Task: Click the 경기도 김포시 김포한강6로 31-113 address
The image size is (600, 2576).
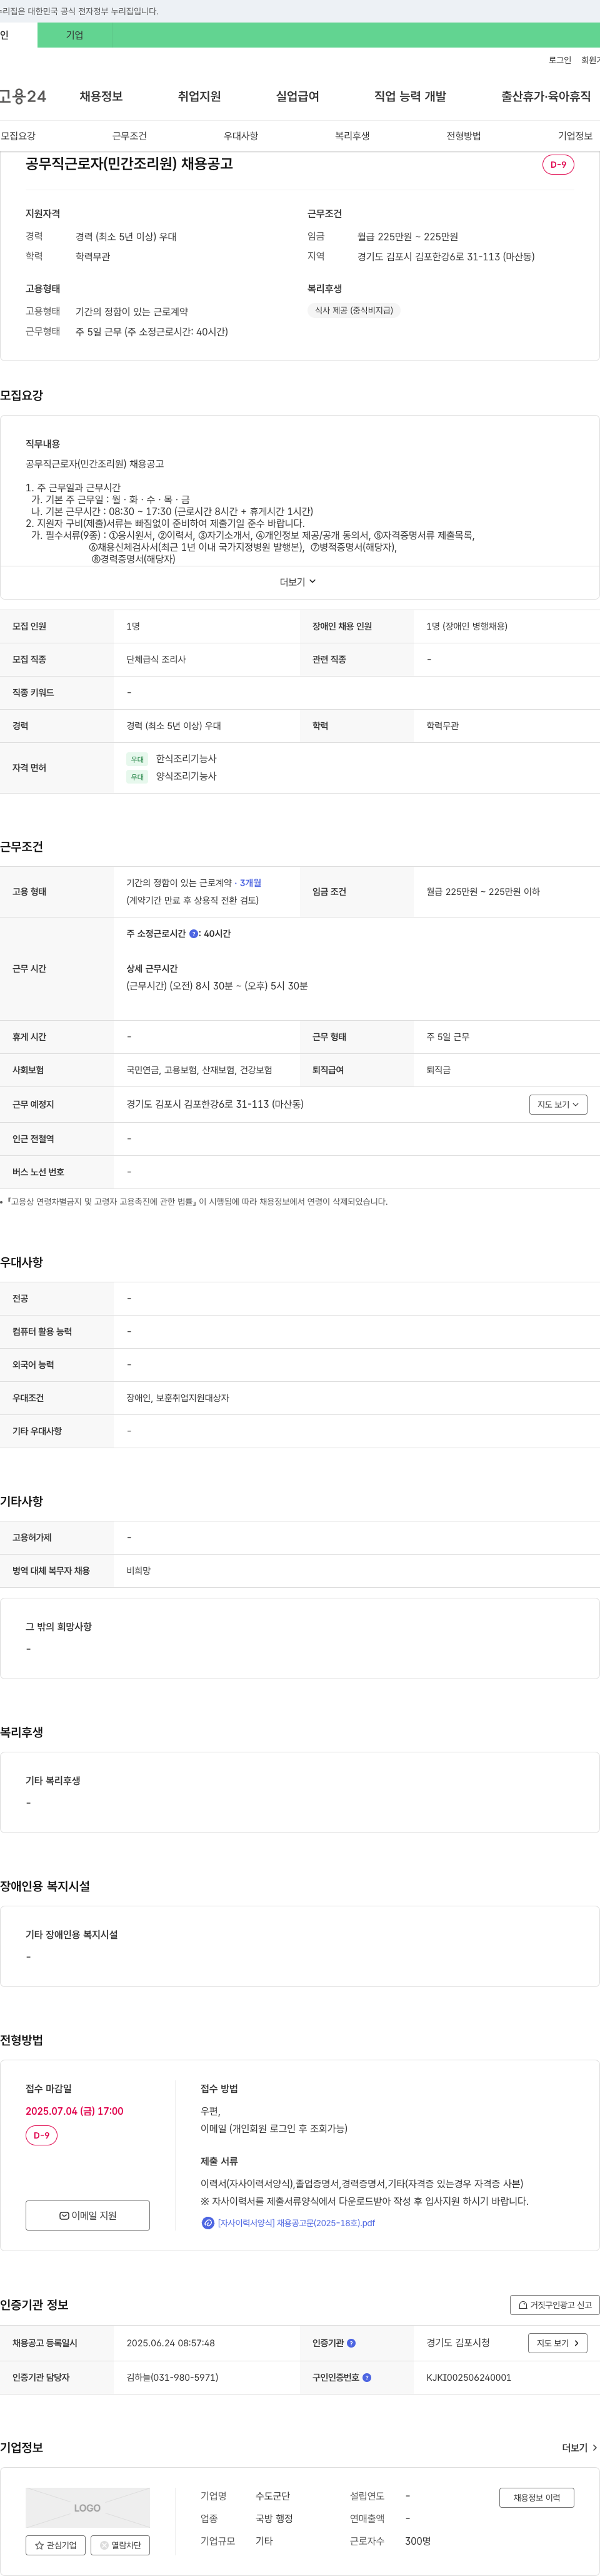Action: tap(214, 1104)
